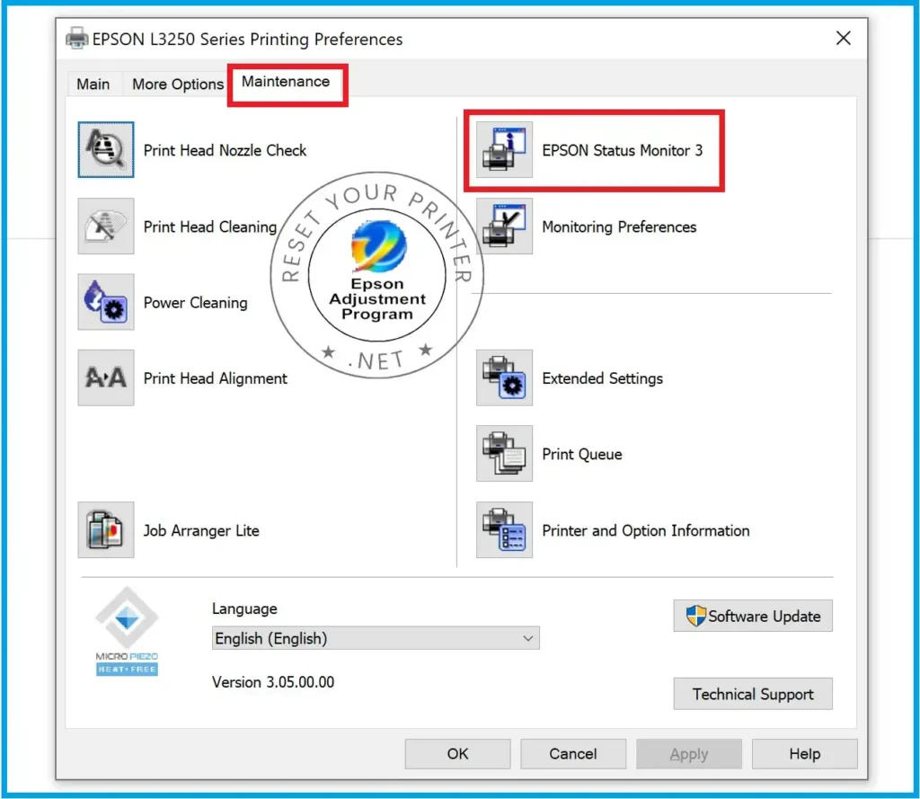Click the Apply button
920x799 pixels.
pyautogui.click(x=689, y=754)
